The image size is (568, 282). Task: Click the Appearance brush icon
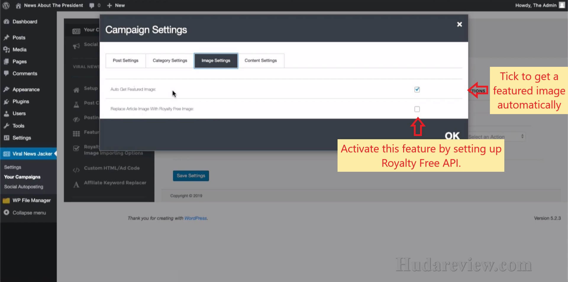click(x=6, y=89)
